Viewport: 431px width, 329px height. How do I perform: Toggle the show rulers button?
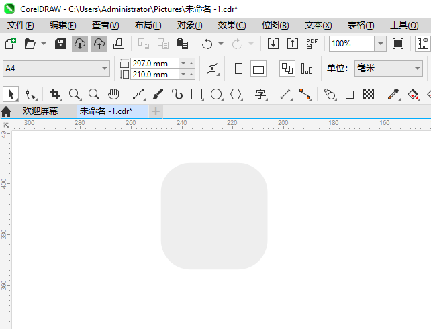pos(423,44)
